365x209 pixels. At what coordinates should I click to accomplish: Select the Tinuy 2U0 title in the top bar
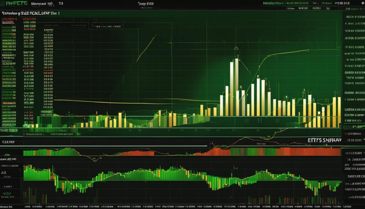coord(145,3)
